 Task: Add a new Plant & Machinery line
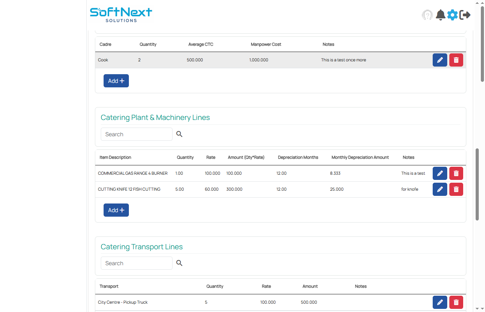(x=116, y=210)
